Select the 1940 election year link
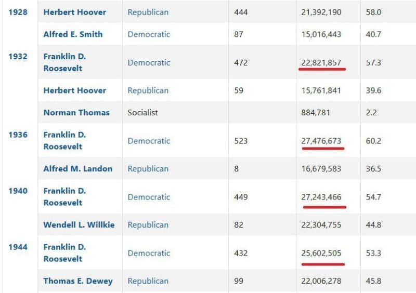 point(18,191)
